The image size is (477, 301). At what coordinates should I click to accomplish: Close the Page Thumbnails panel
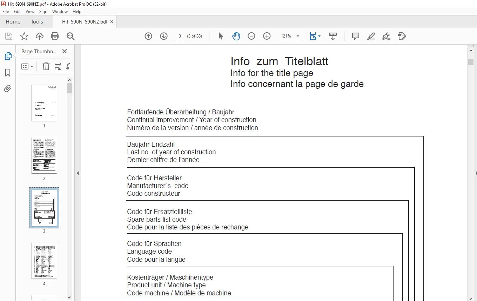[x=65, y=51]
